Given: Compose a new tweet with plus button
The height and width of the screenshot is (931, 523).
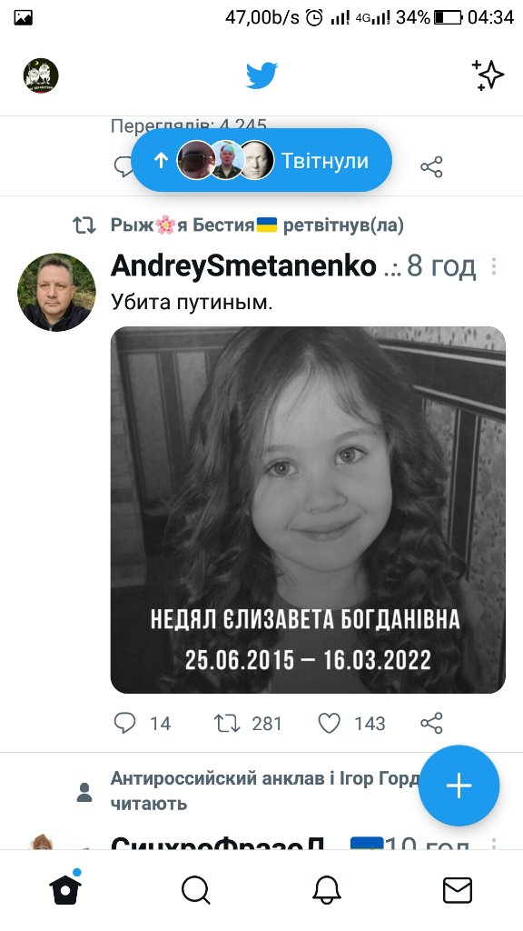Looking at the screenshot, I should tap(459, 786).
